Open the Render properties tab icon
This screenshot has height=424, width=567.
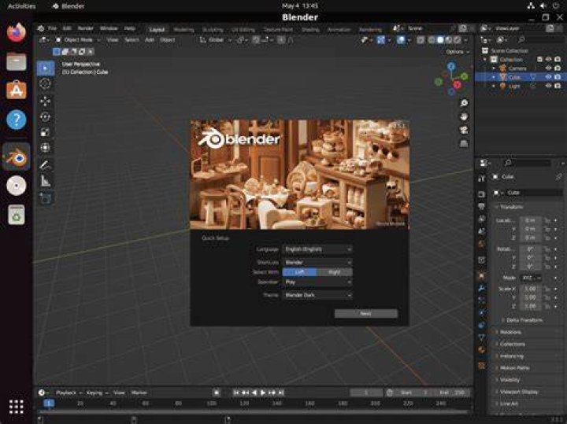click(481, 194)
